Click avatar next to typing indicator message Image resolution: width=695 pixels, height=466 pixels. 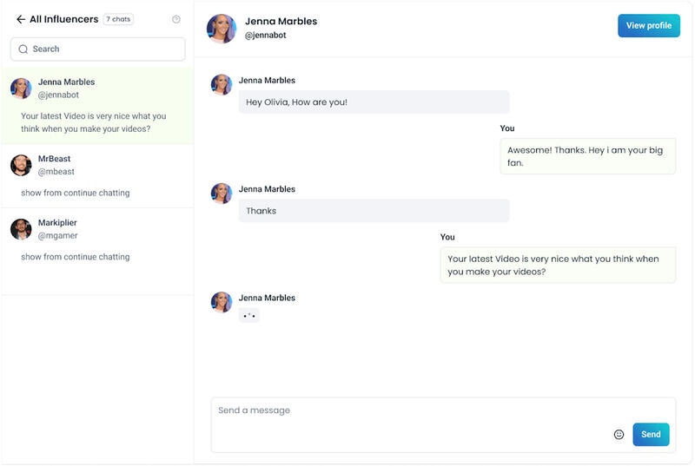click(222, 302)
